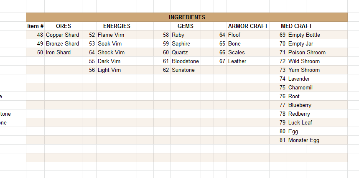Click the Leather cell
This screenshot has height=178, width=359.
click(x=248, y=61)
